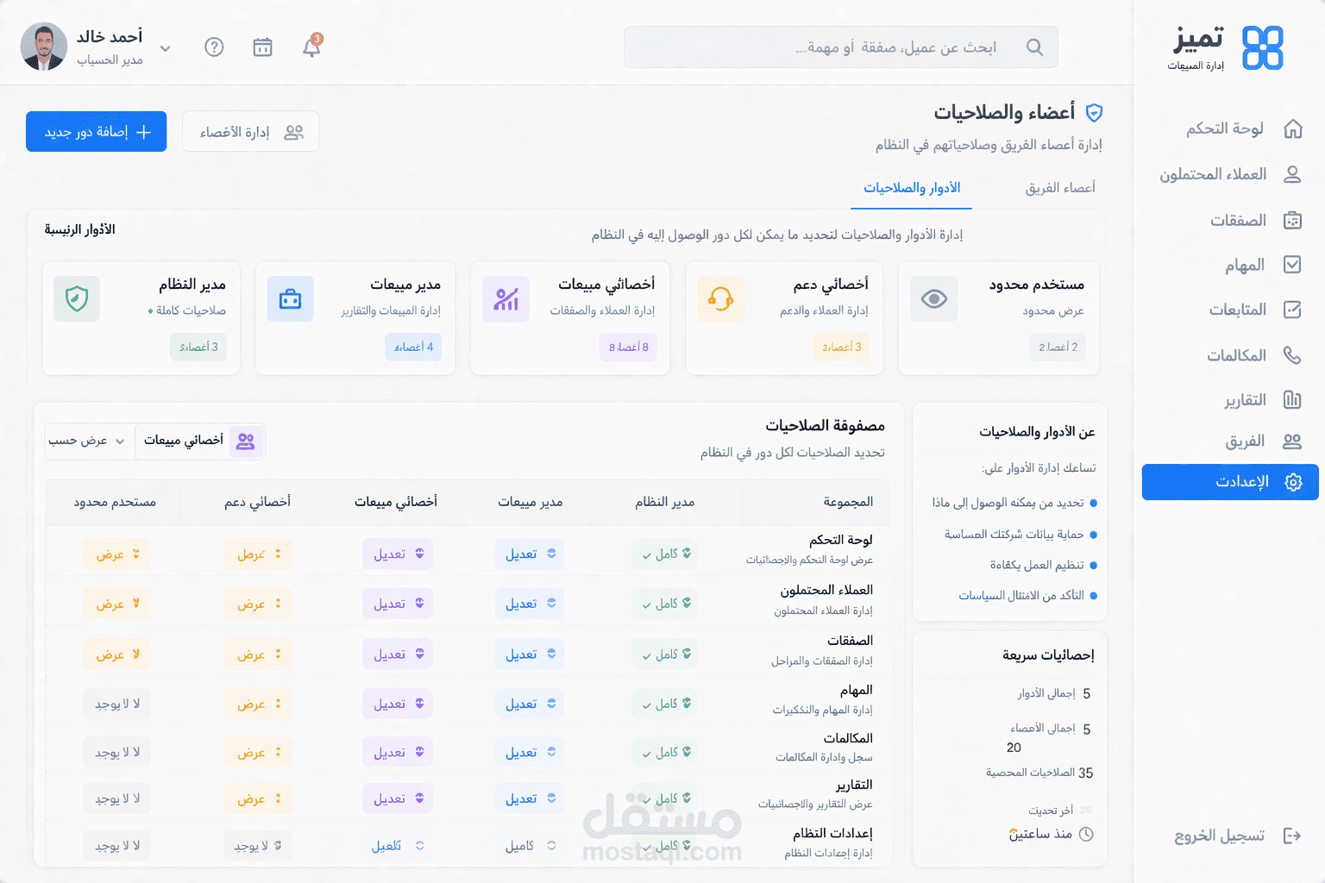
Task: Click the chart icon for التقارير
Action: [1292, 399]
